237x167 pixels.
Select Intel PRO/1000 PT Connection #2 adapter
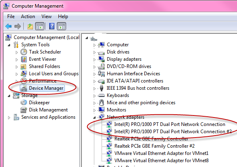point(173,132)
